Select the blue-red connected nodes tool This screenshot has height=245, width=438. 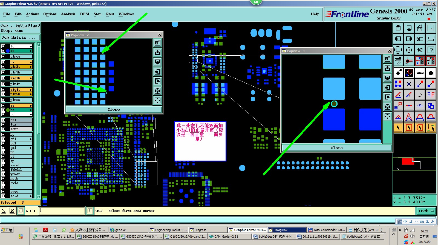coord(398,84)
